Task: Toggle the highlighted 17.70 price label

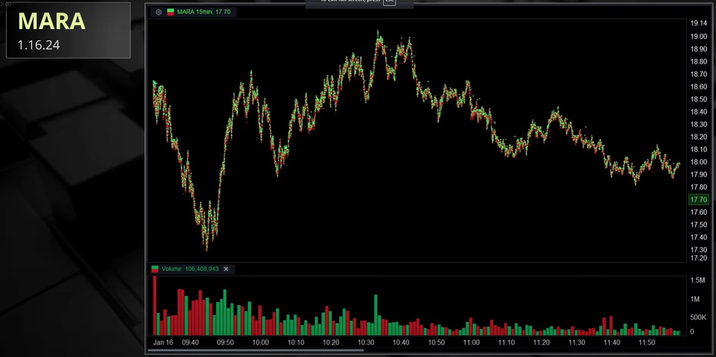Action: [699, 199]
